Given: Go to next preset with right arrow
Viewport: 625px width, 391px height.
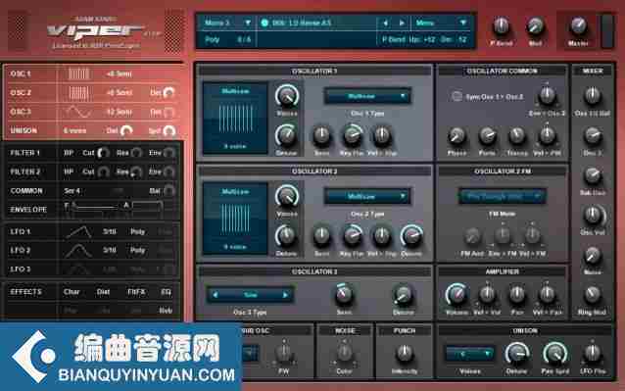Looking at the screenshot, I should pyautogui.click(x=402, y=24).
